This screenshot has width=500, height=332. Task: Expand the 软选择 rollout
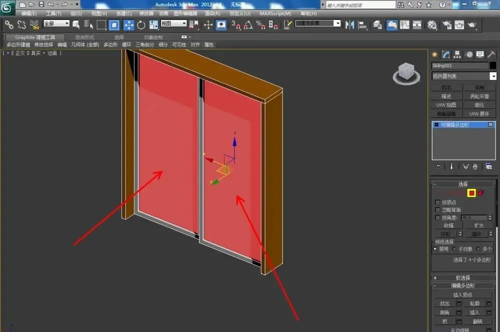[x=462, y=278]
